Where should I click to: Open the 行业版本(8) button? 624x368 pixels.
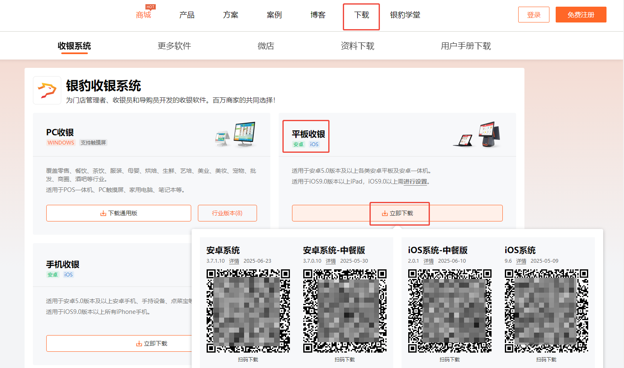[x=227, y=213]
